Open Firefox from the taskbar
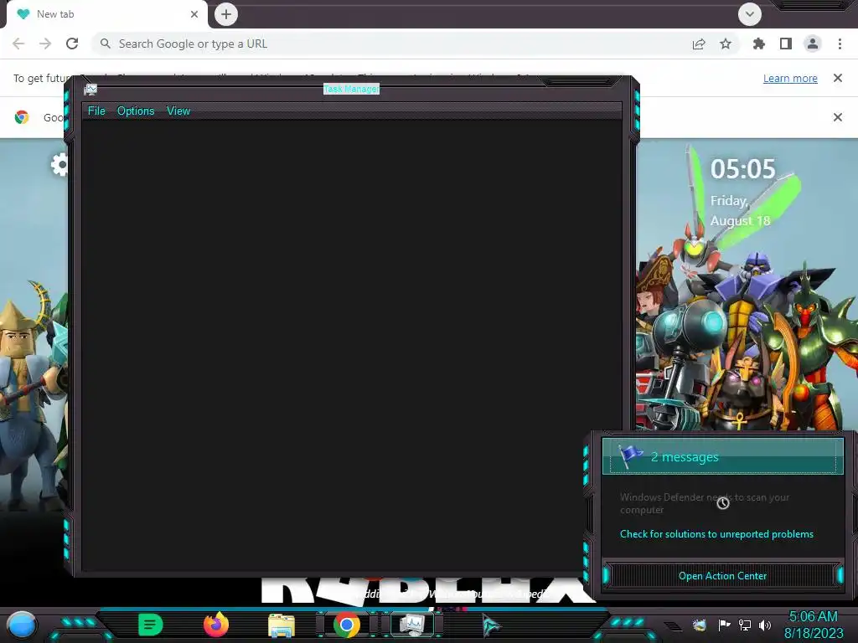The image size is (858, 643). coord(216,625)
